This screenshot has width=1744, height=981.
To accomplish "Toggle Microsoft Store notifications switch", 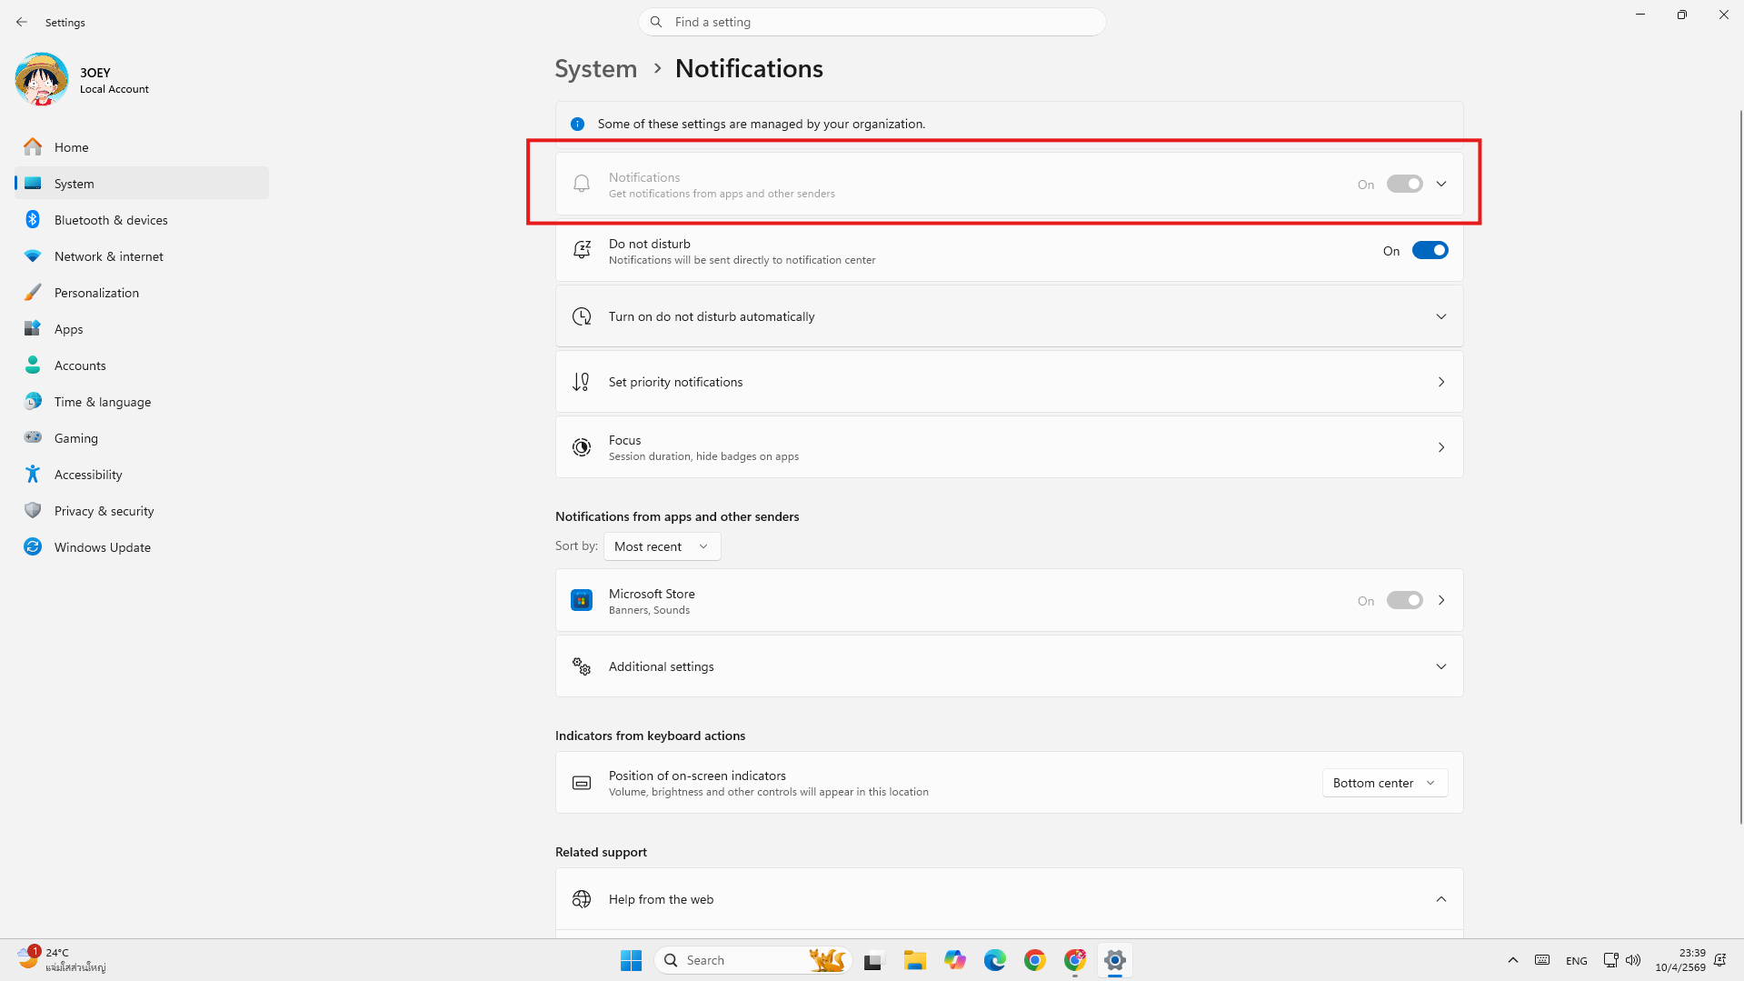I will tap(1404, 601).
